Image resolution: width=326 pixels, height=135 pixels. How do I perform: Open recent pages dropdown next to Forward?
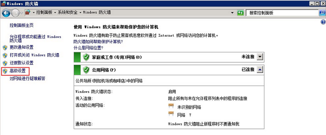pyautogui.click(x=22, y=13)
